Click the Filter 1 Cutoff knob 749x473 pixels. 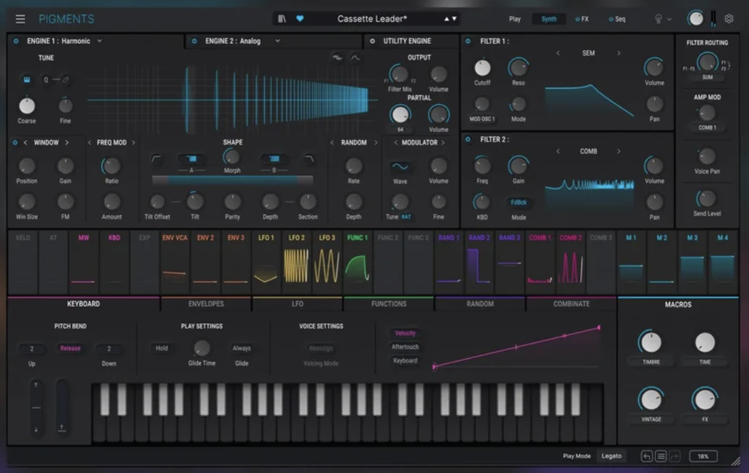(482, 68)
